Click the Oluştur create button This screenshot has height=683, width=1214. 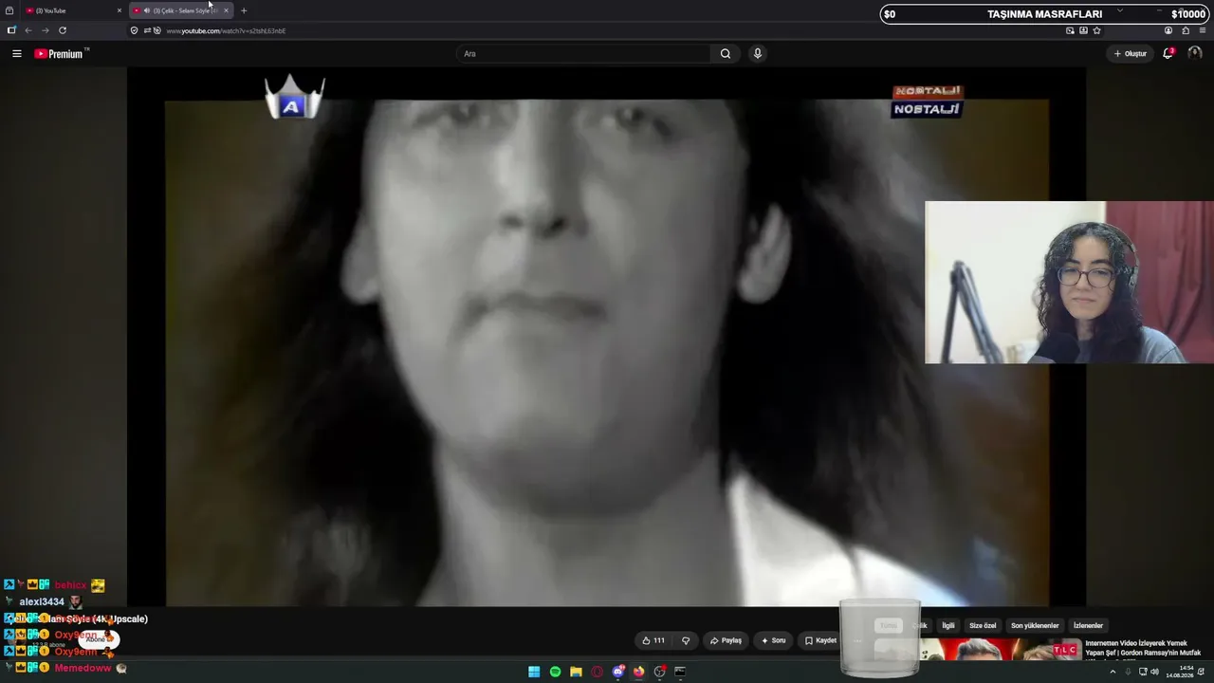(1131, 54)
